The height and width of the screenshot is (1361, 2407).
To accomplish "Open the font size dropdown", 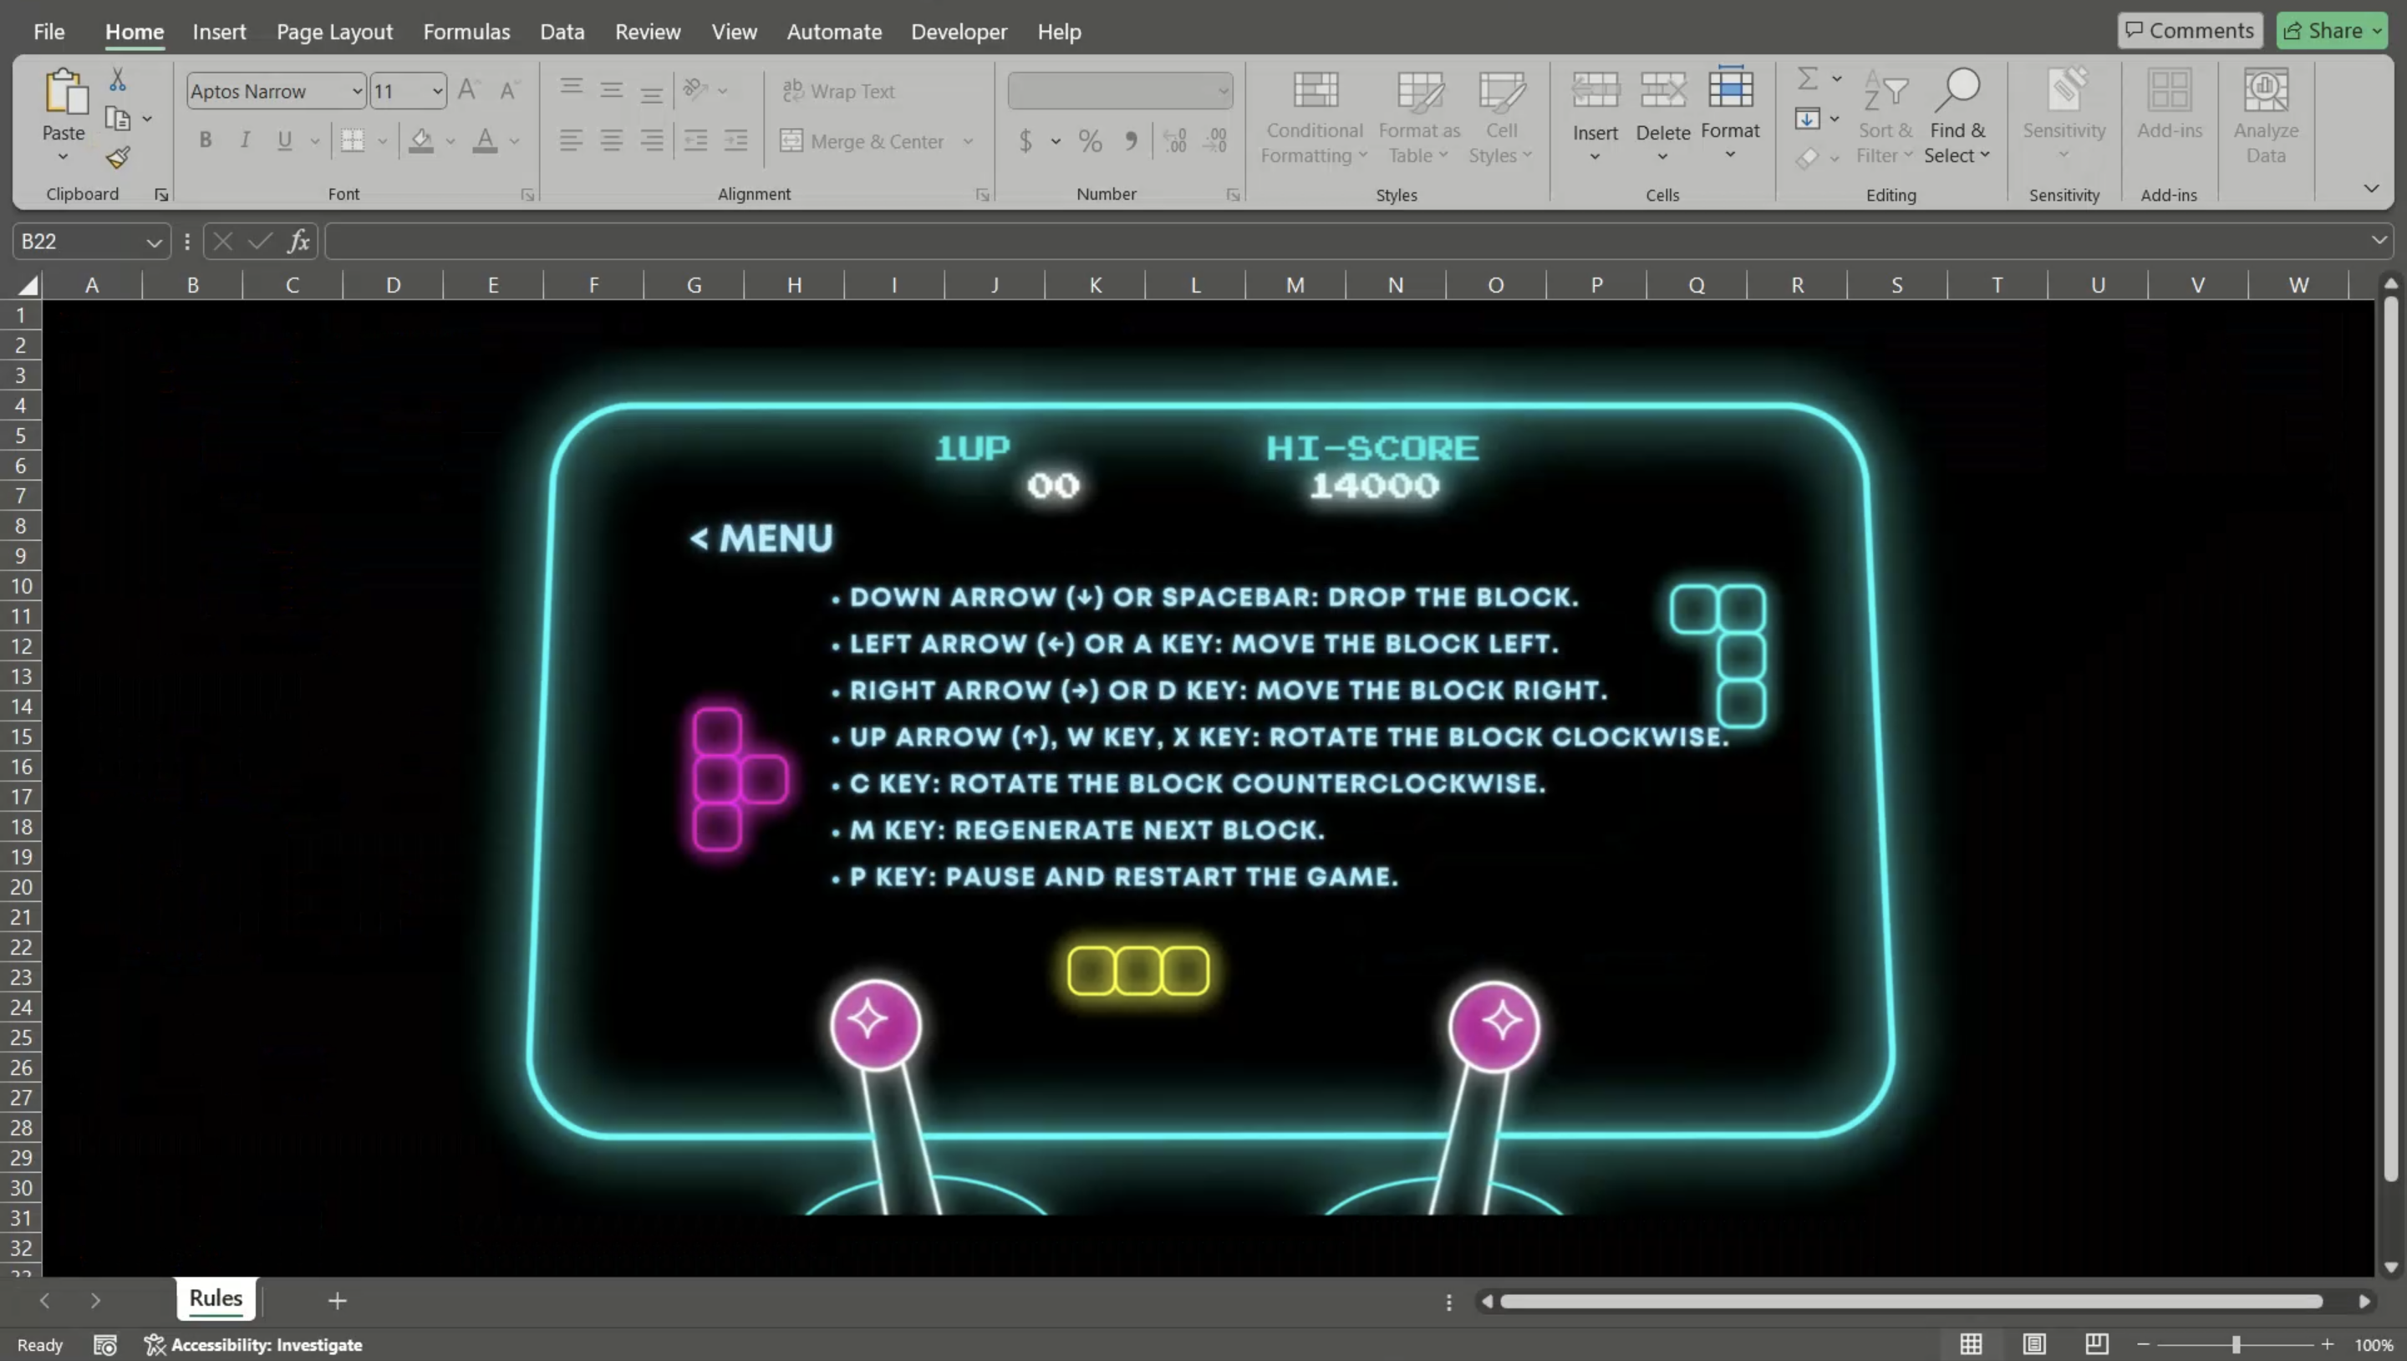I will point(437,92).
